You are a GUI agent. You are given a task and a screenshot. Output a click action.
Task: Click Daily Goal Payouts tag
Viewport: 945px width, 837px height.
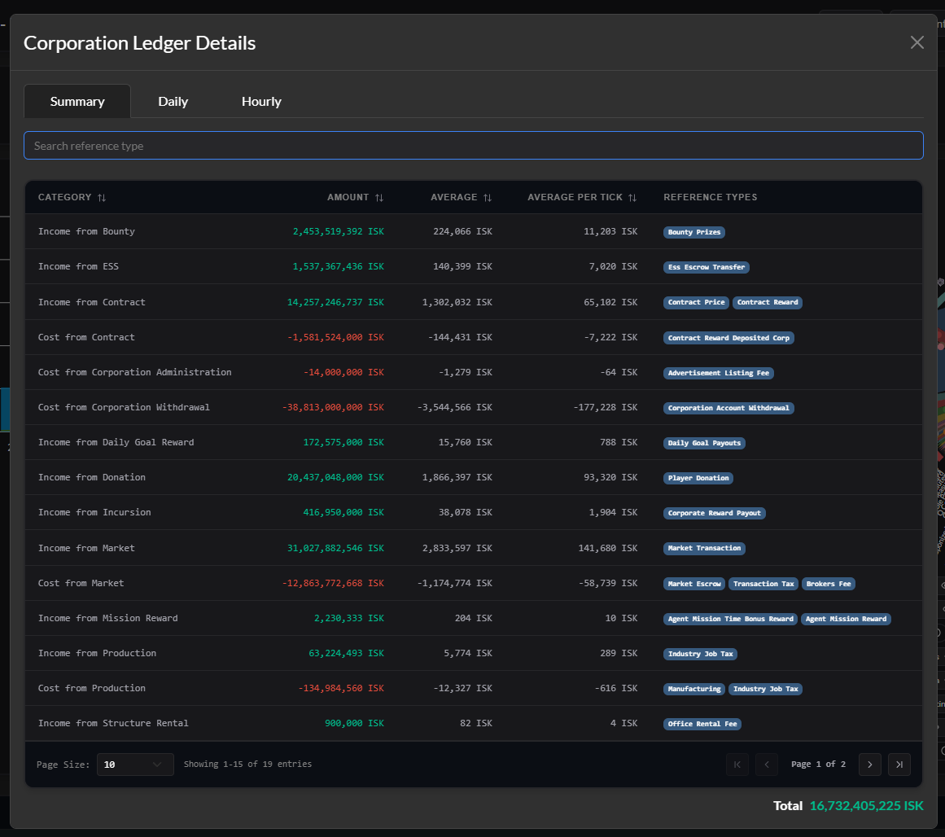point(704,443)
